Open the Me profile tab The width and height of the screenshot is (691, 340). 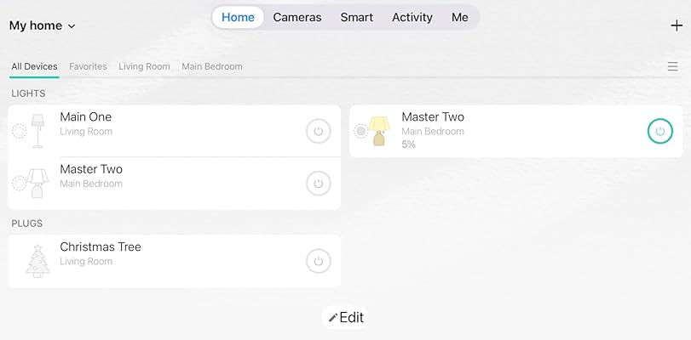(x=460, y=17)
